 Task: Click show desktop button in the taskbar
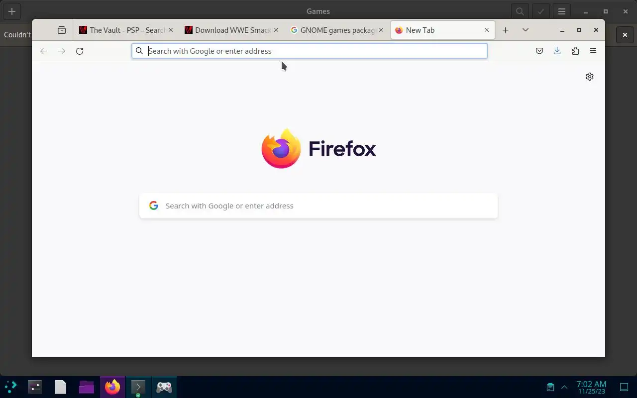pos(624,387)
